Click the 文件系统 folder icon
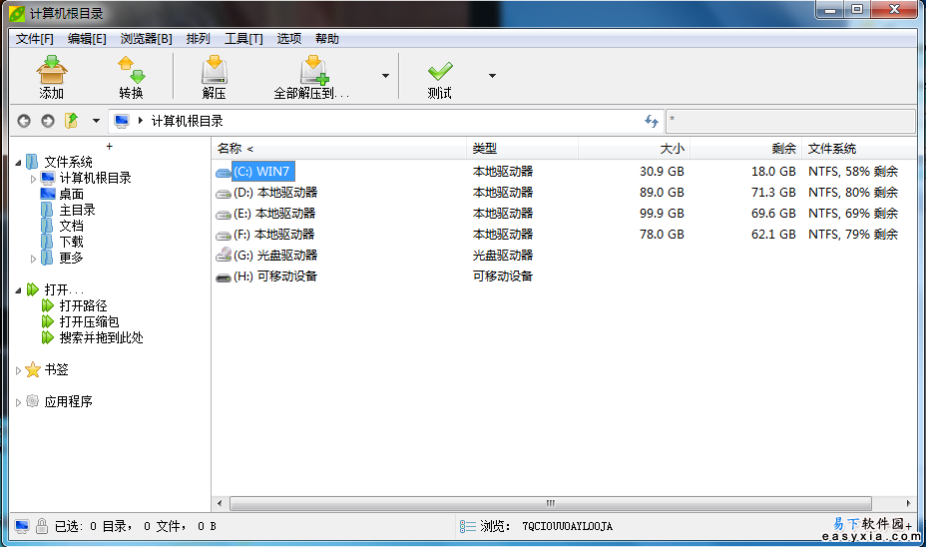Image resolution: width=926 pixels, height=547 pixels. click(x=33, y=162)
